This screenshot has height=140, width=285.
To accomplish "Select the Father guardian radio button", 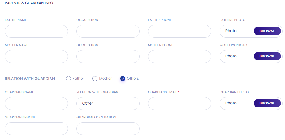I will point(68,79).
